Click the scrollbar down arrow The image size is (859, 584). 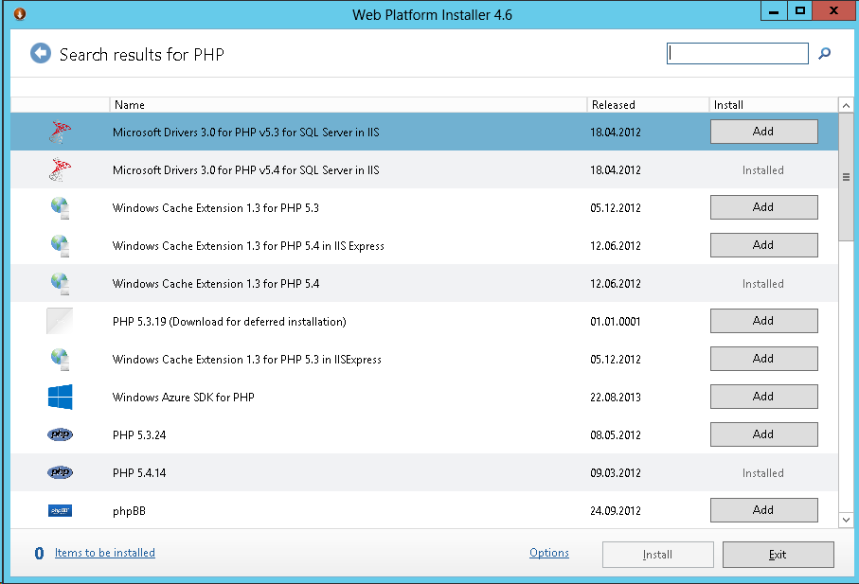846,520
